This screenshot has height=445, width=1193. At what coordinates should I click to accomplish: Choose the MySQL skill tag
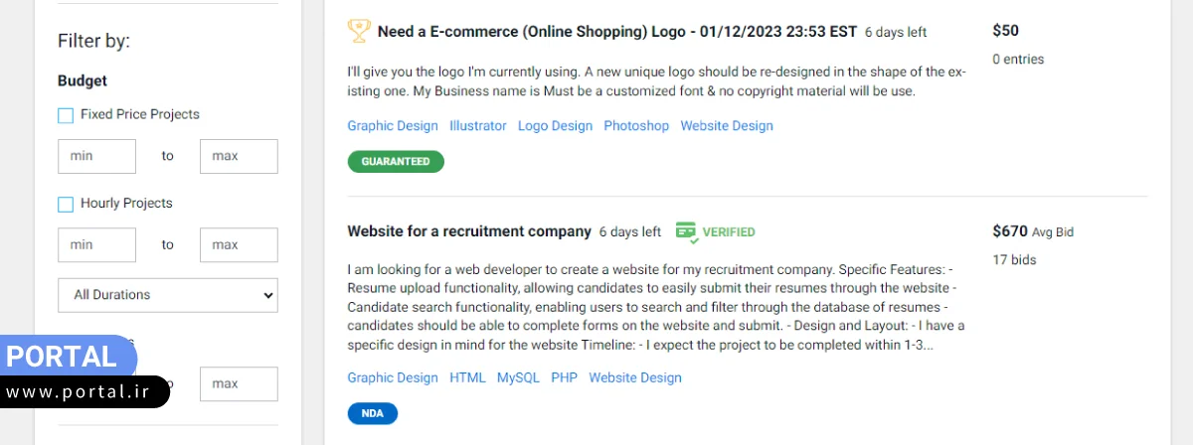[x=518, y=377]
